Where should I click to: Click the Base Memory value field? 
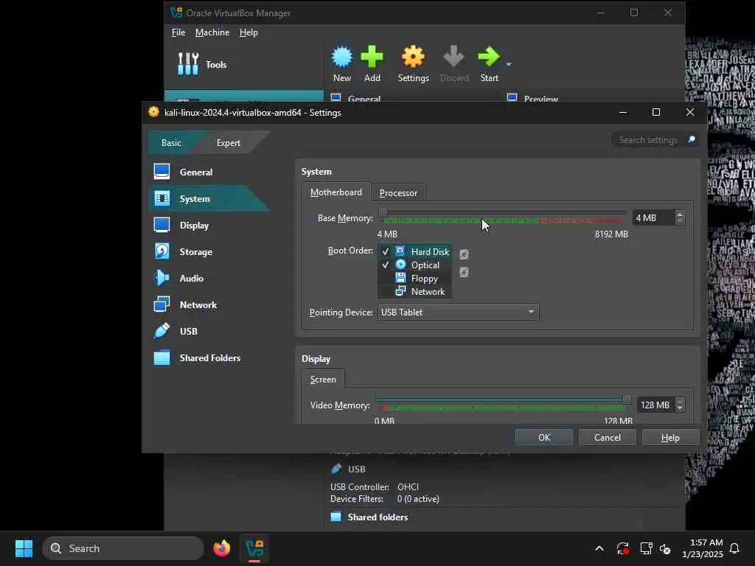click(653, 217)
